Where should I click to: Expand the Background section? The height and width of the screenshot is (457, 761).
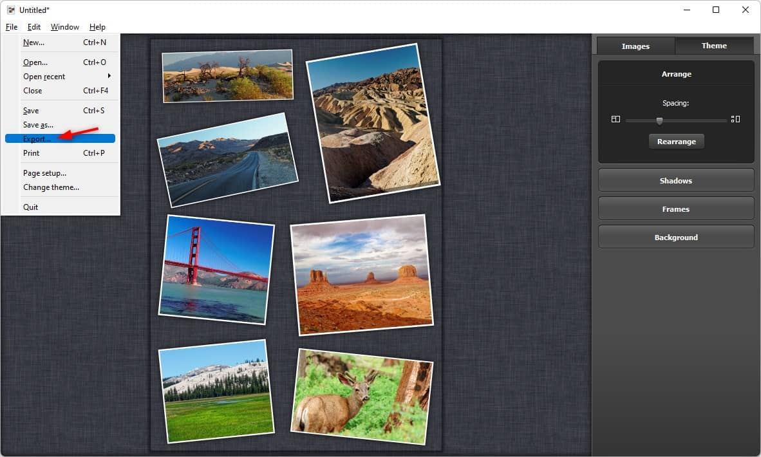coord(676,238)
